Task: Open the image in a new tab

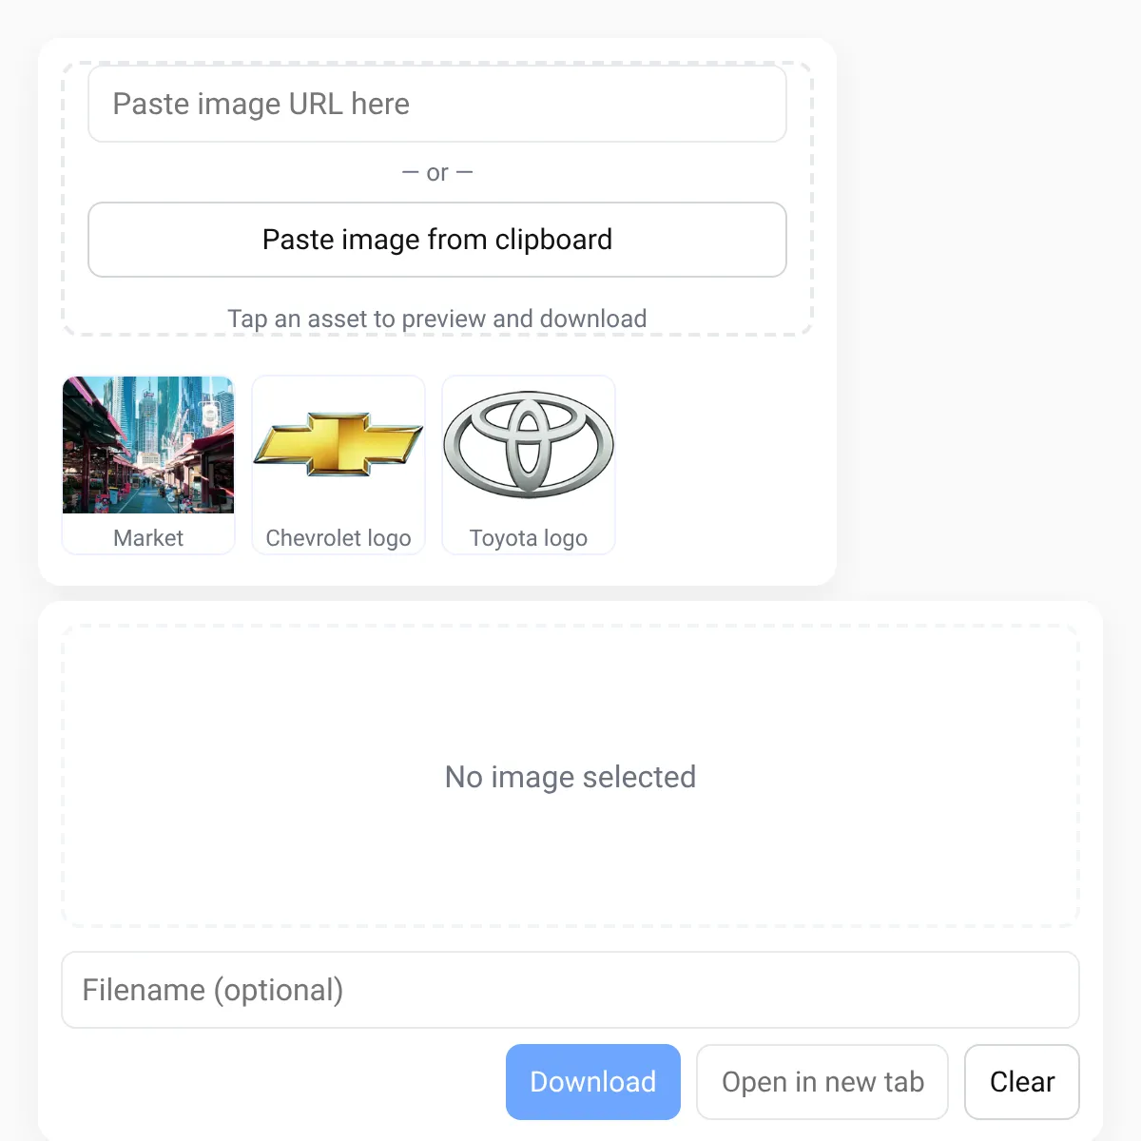Action: pyautogui.click(x=822, y=1082)
